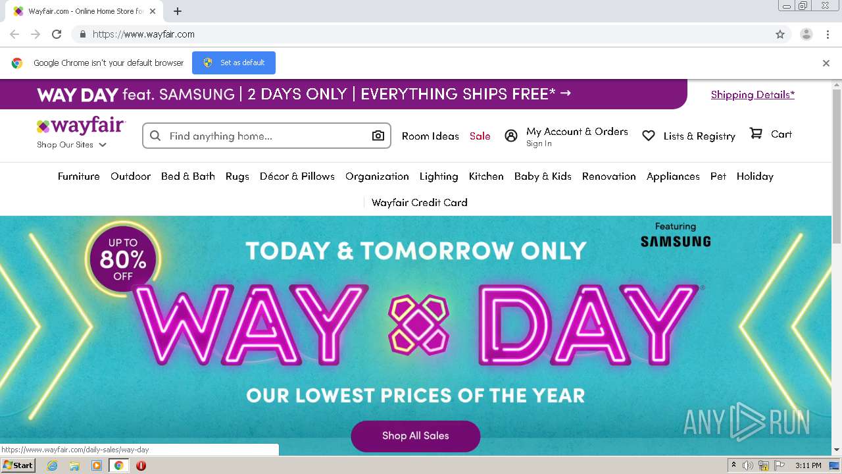This screenshot has width=842, height=474.
Task: Click the Wayfair logo
Action: (x=81, y=126)
